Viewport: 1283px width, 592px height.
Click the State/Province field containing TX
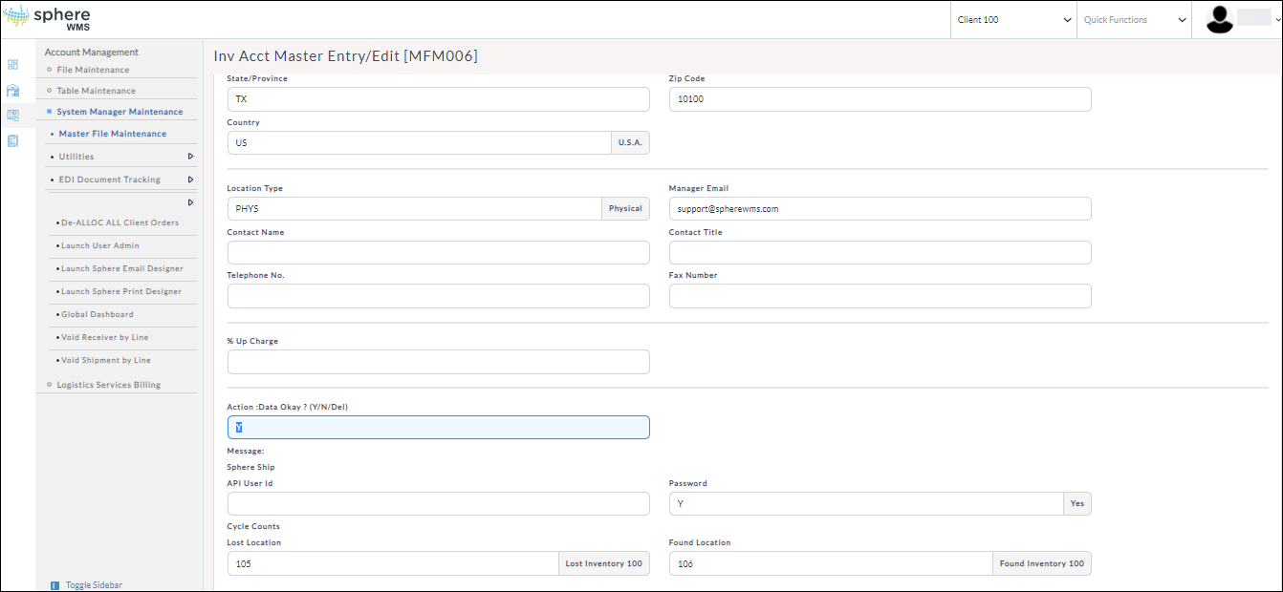[x=439, y=99]
